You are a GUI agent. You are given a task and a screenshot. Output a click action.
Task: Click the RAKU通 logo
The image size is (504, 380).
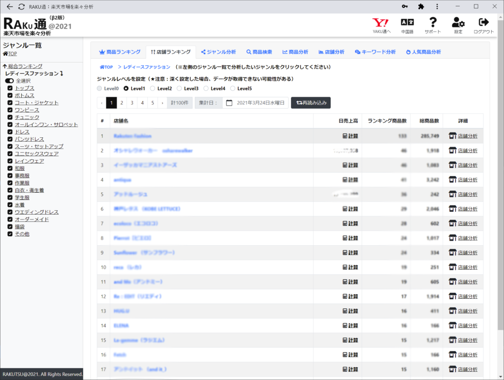[37, 26]
